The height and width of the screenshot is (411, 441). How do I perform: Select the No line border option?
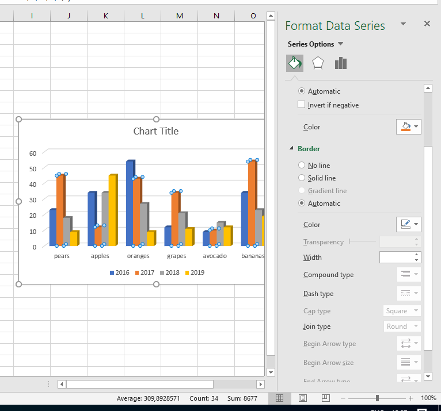tap(302, 166)
